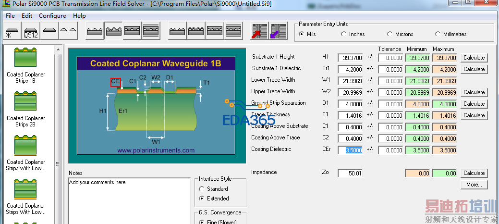Calculate the Upper Trace Width W2
Viewport: 499px width, 224px height.
[x=474, y=92]
